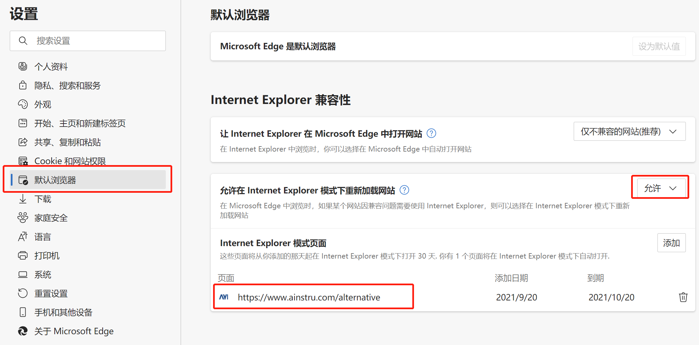Viewport: 699px width, 345px height.
Task: Select Cookie 和网站权限 in sidebar
Action: point(70,161)
